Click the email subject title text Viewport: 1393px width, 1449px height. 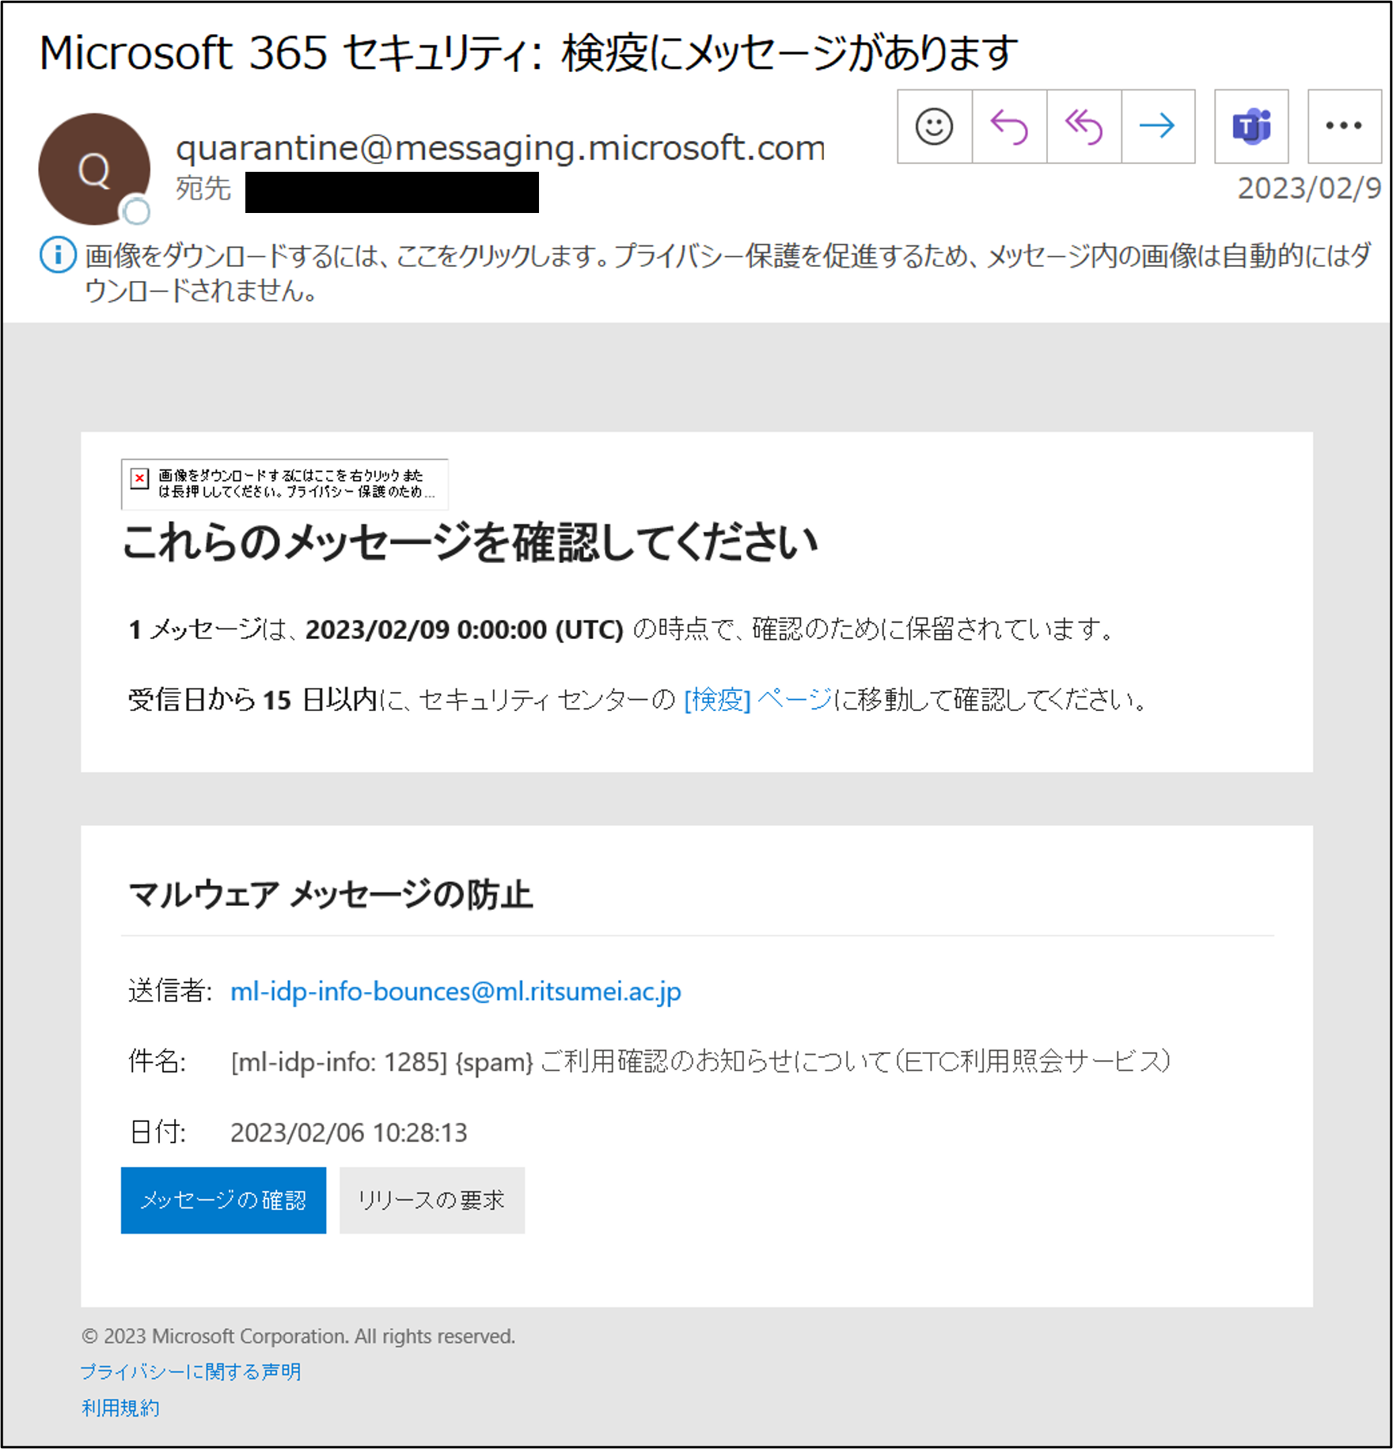pyautogui.click(x=529, y=54)
